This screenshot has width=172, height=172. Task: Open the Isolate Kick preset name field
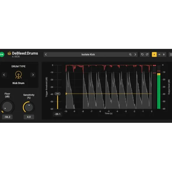click(x=88, y=54)
